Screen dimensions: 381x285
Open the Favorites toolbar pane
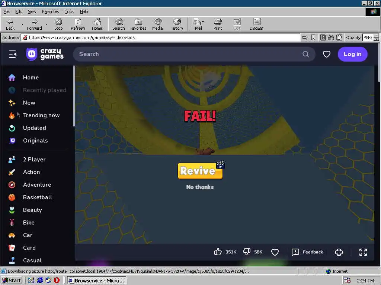click(138, 24)
